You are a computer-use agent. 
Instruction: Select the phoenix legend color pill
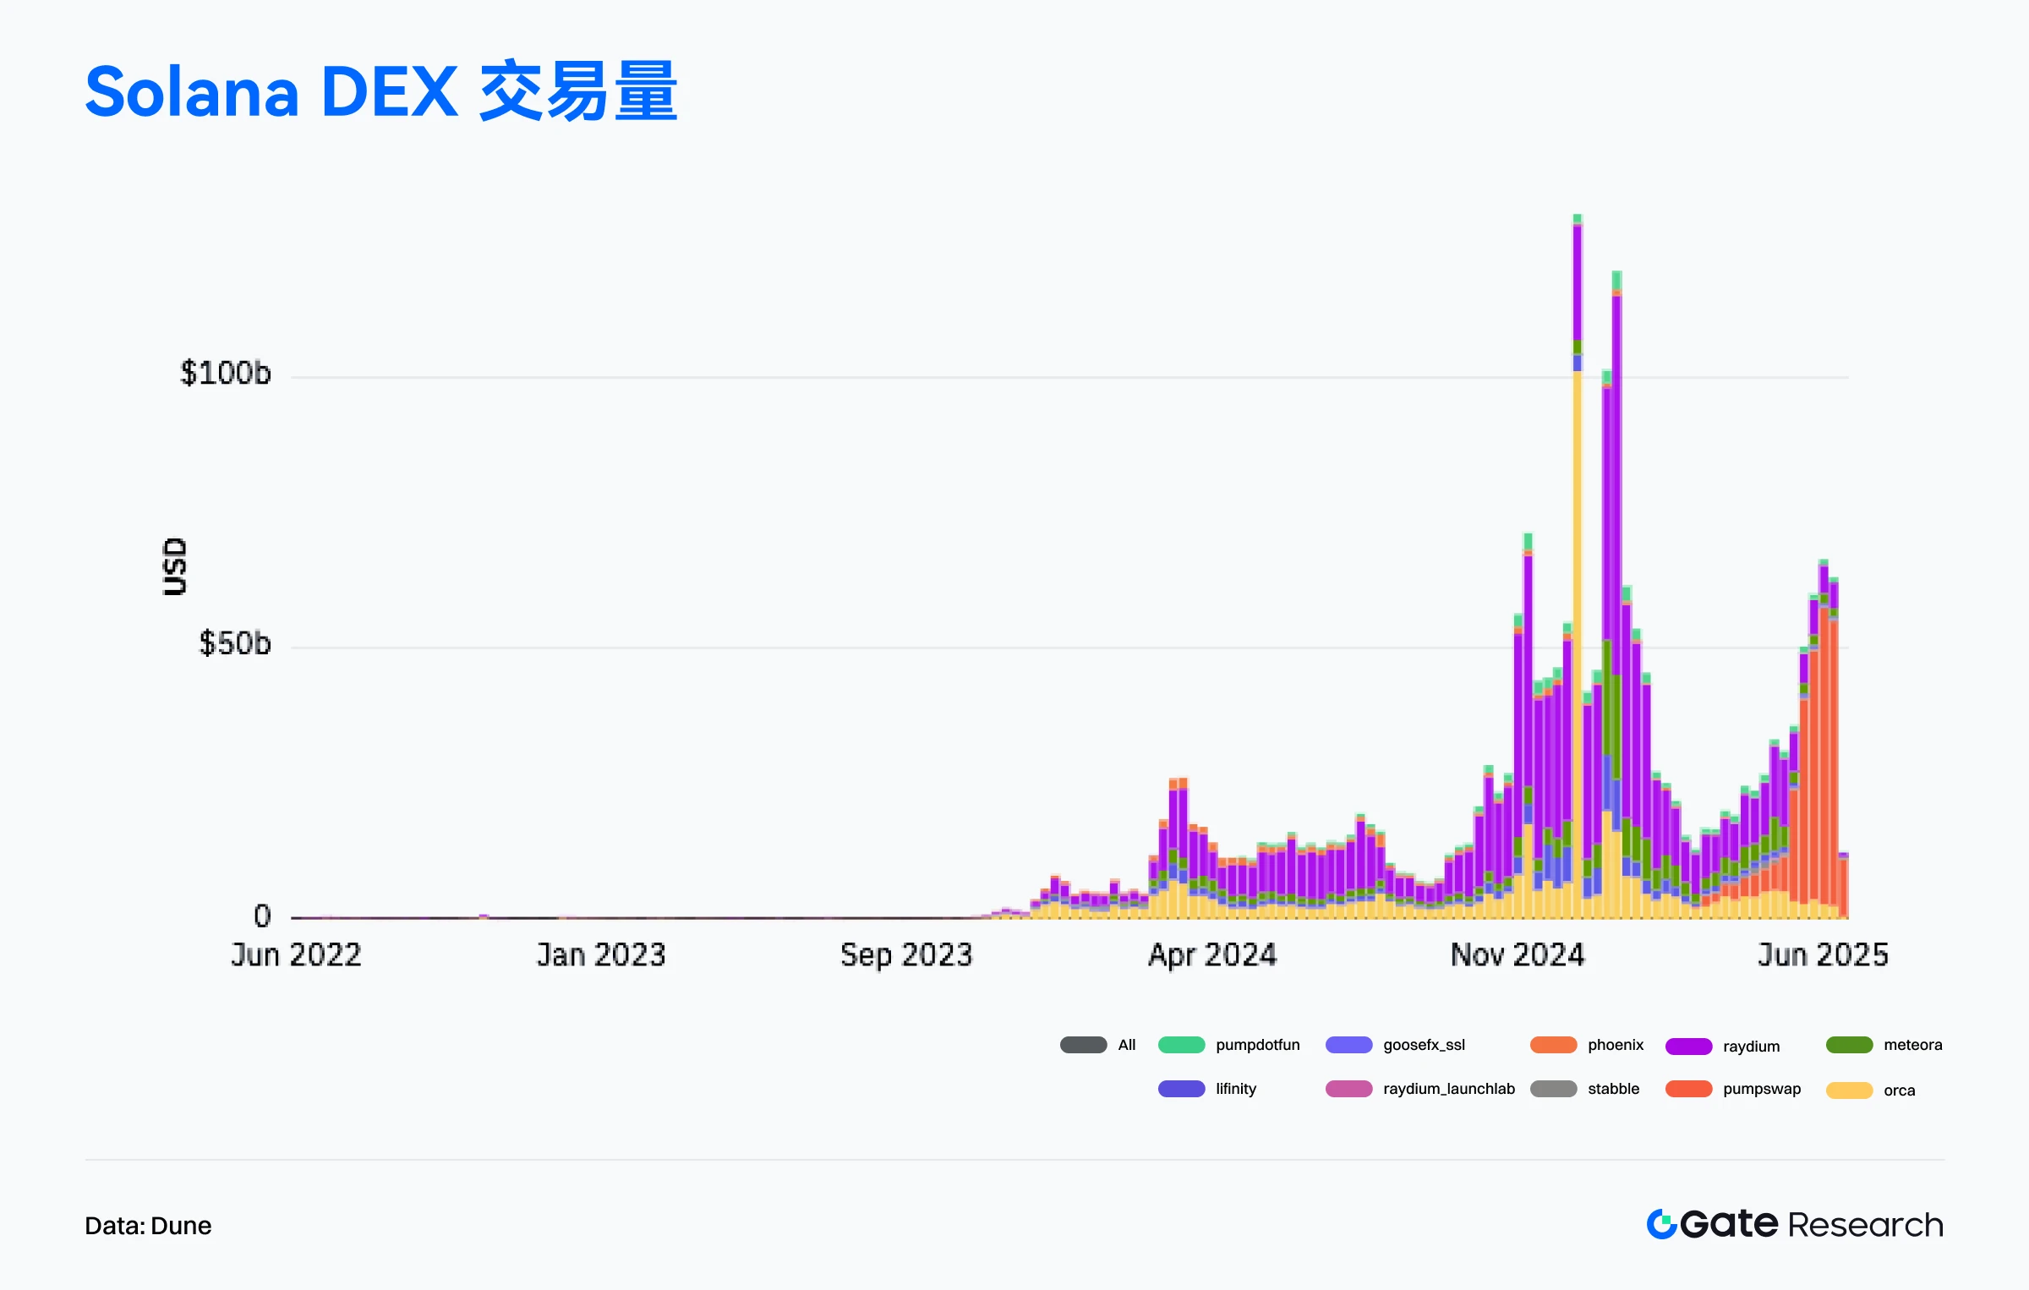(x=1554, y=1045)
